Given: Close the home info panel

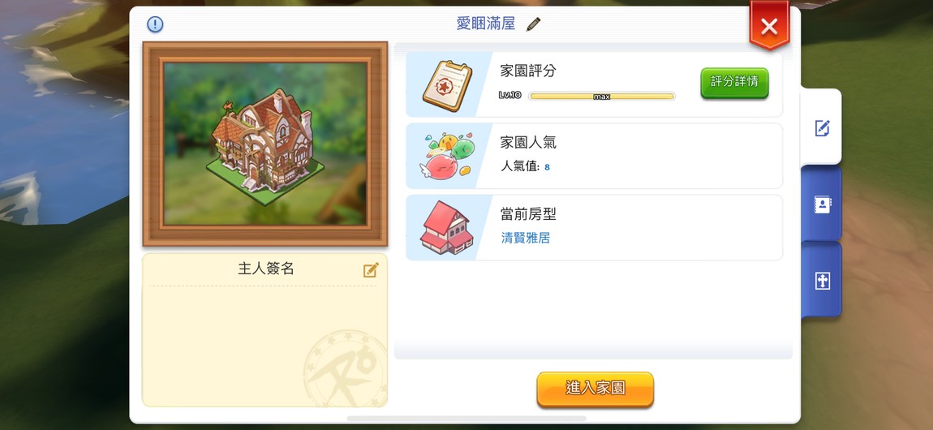Looking at the screenshot, I should (x=769, y=26).
